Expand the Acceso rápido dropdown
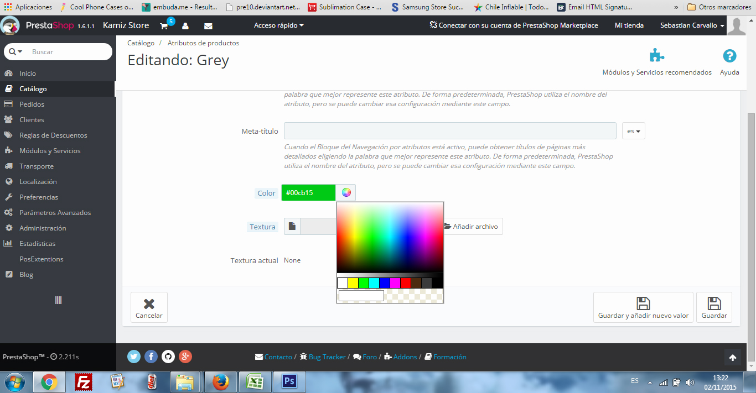 tap(279, 25)
